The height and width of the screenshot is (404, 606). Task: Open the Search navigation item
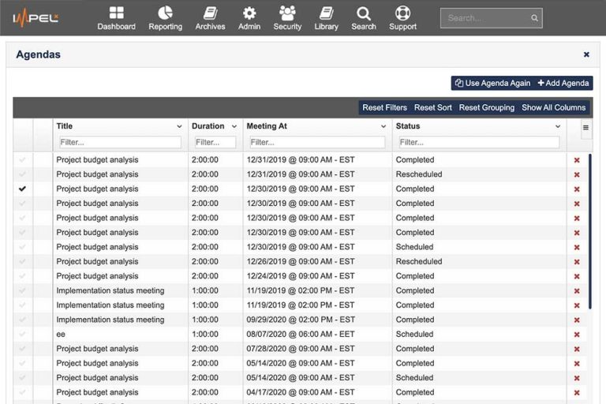coord(364,18)
